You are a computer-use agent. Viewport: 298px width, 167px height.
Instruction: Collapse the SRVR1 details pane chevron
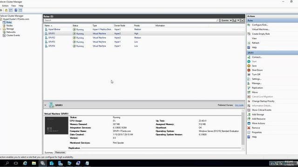[x=45, y=105]
